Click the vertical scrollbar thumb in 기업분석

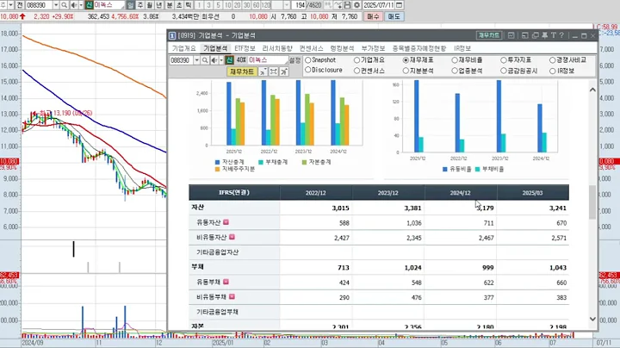pyautogui.click(x=592, y=202)
